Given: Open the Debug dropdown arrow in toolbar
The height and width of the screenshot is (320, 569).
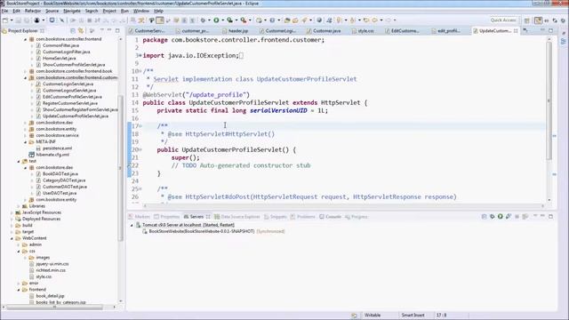Looking at the screenshot, I should coord(210,20).
